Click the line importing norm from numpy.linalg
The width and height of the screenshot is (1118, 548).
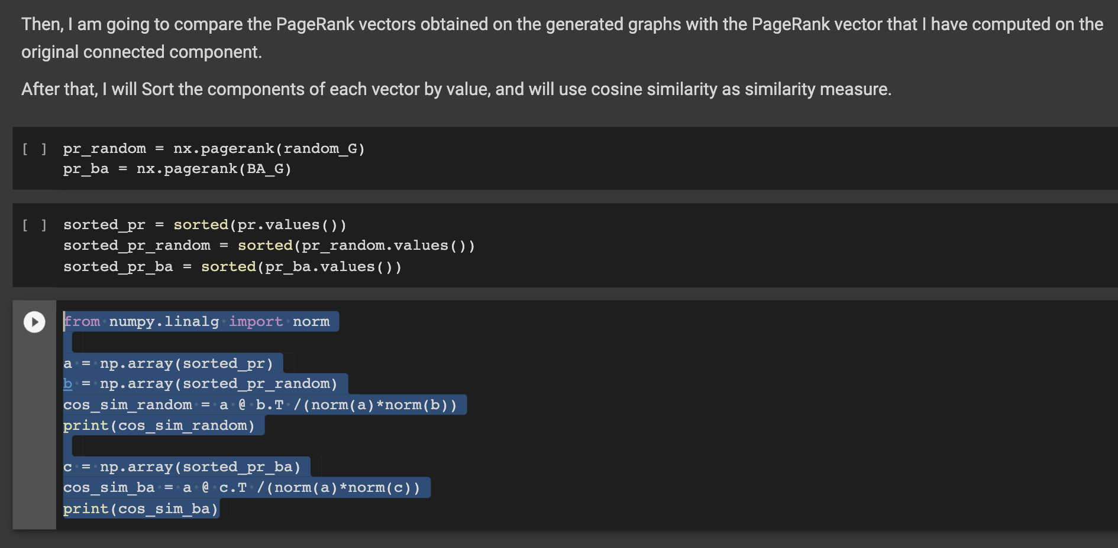(x=201, y=321)
